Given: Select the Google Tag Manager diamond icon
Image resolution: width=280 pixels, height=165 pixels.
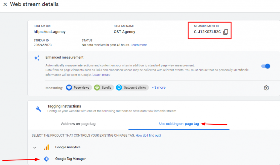Looking at the screenshot, I should 46,159.
